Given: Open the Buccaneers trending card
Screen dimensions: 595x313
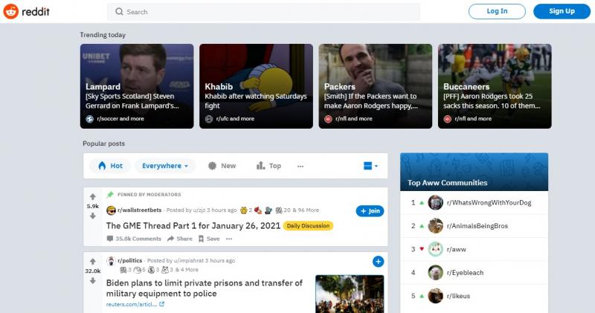Looking at the screenshot, I should tap(495, 86).
